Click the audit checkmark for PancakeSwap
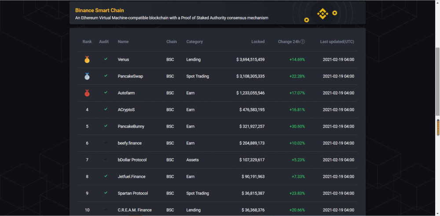440x216 pixels. (x=106, y=76)
